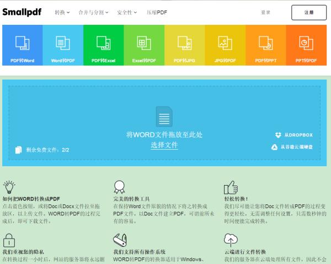Click the document icon in drop area
Image resolution: width=331 pixels, height=264 pixels.
164,117
